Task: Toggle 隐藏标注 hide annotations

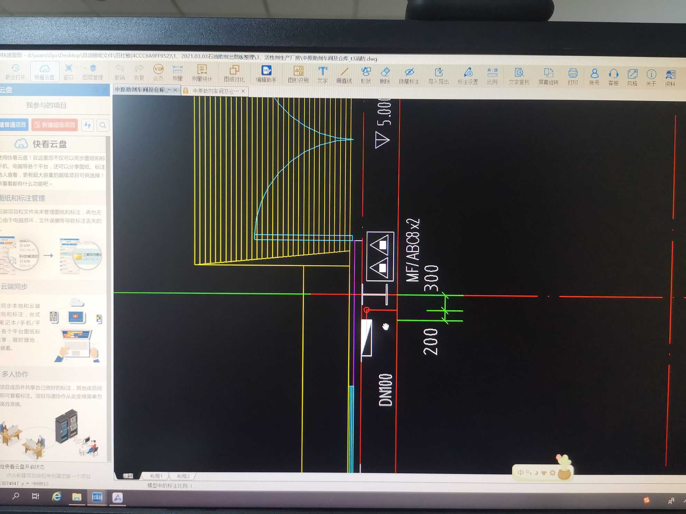Action: tap(409, 76)
